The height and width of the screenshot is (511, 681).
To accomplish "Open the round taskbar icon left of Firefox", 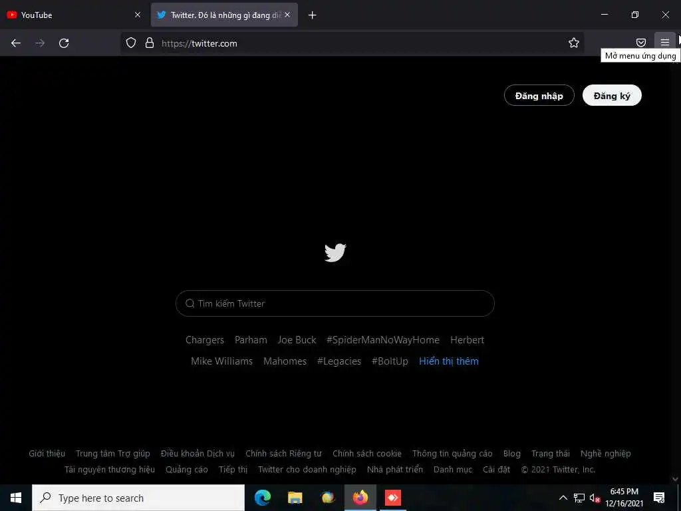I will [x=327, y=498].
